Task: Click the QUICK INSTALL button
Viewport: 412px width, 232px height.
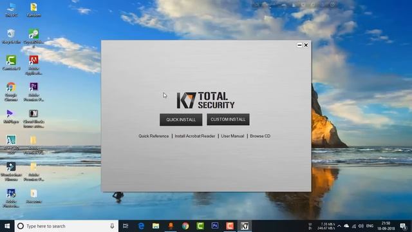Action: click(181, 120)
